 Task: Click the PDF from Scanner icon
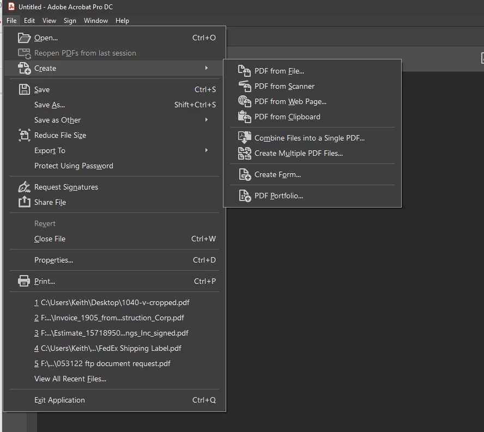tap(245, 86)
